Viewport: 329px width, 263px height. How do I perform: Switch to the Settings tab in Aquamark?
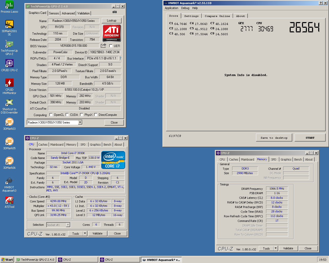click(x=191, y=16)
